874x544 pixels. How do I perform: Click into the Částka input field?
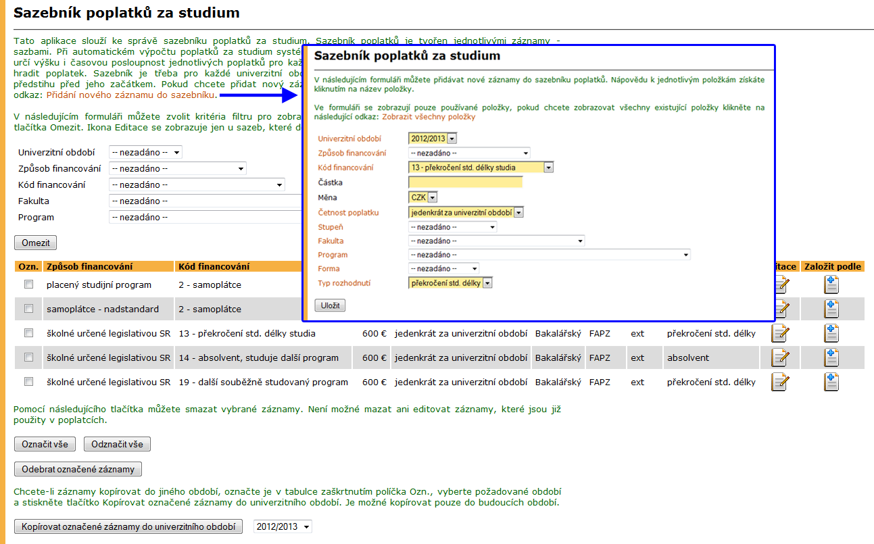point(466,182)
